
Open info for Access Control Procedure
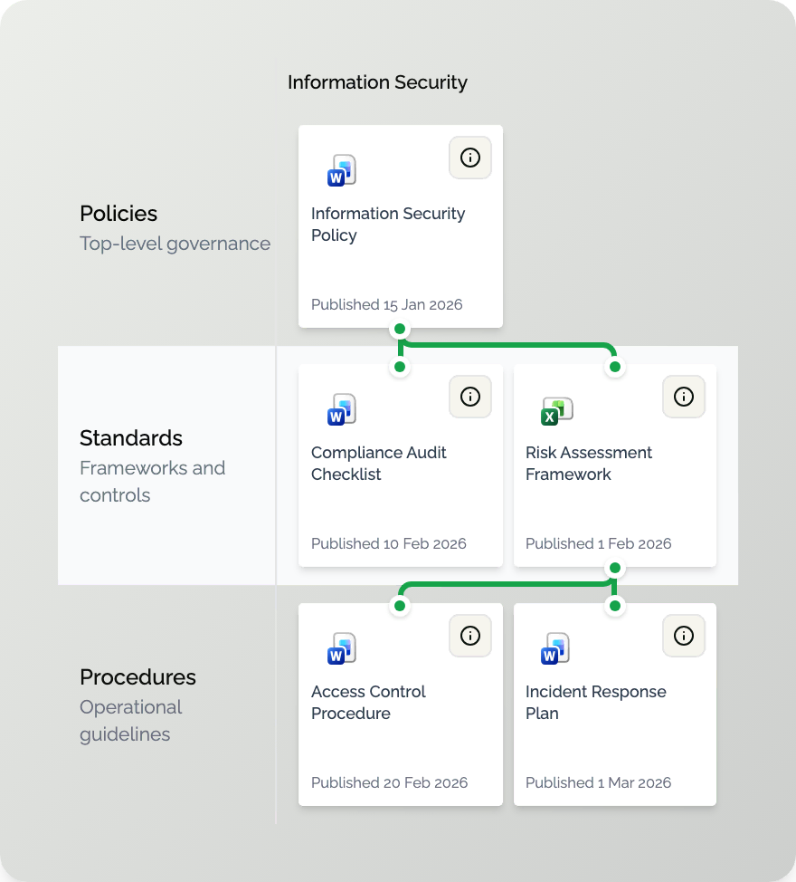click(469, 636)
